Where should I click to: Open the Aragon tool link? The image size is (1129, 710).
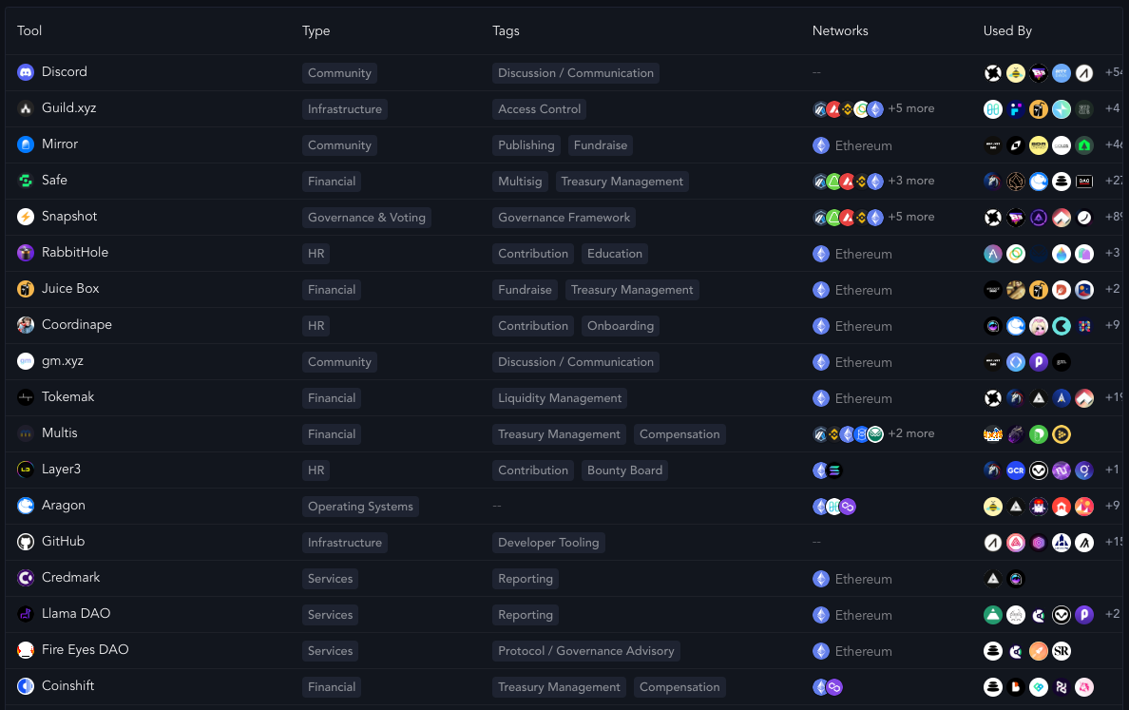[64, 506]
